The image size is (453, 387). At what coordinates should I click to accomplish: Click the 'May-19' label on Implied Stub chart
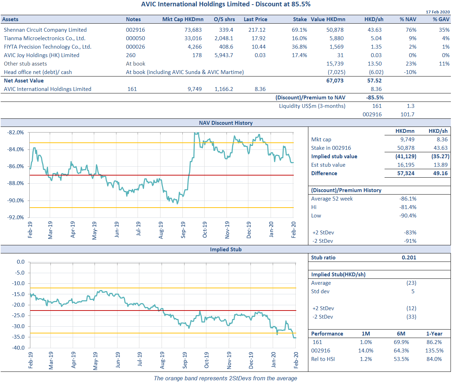click(95, 361)
